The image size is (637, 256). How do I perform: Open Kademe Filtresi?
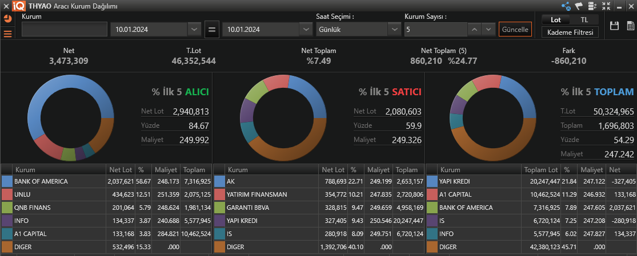tap(570, 32)
